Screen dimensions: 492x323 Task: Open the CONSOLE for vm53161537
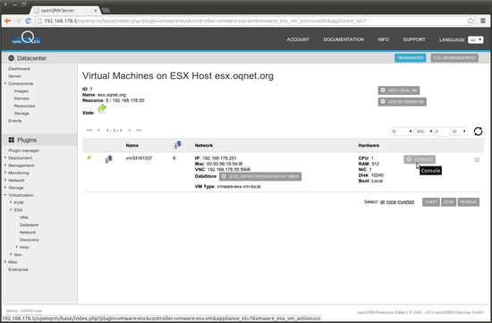point(420,159)
